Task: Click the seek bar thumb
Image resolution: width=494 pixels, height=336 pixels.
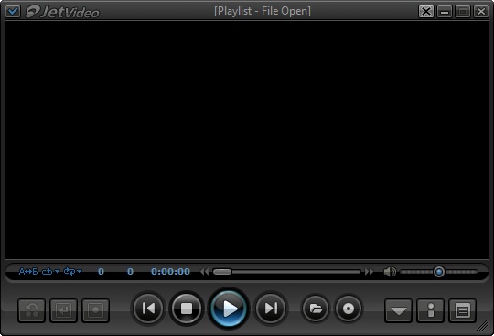Action: [222, 272]
